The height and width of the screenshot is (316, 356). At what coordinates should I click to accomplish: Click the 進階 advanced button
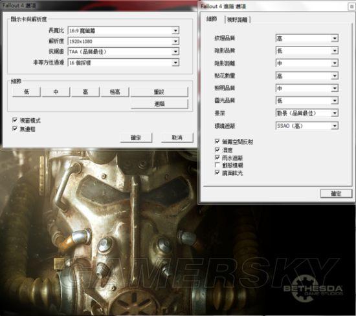click(159, 104)
